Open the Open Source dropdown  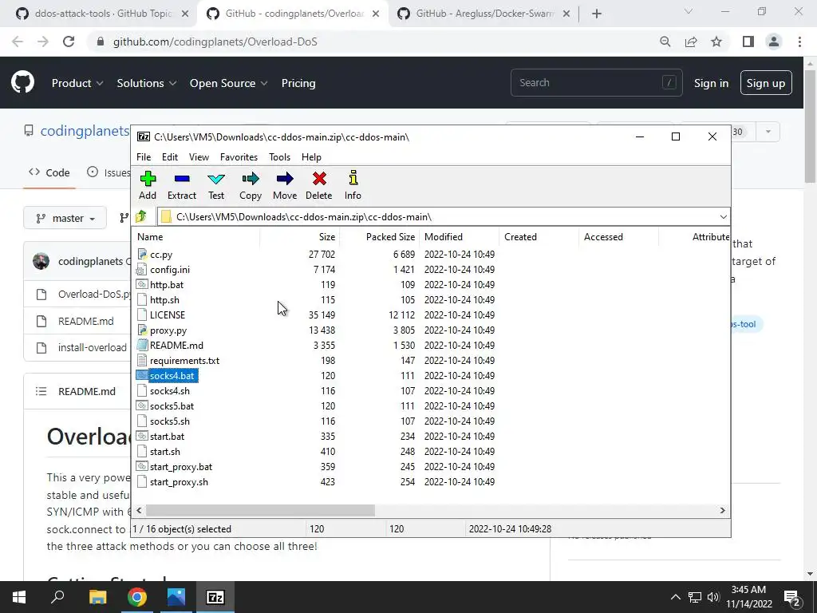click(x=228, y=83)
